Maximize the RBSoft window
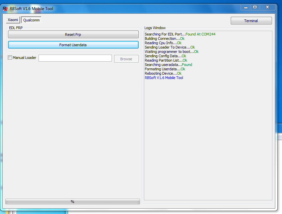Screen dimensions: 282x214 click(255, 7)
